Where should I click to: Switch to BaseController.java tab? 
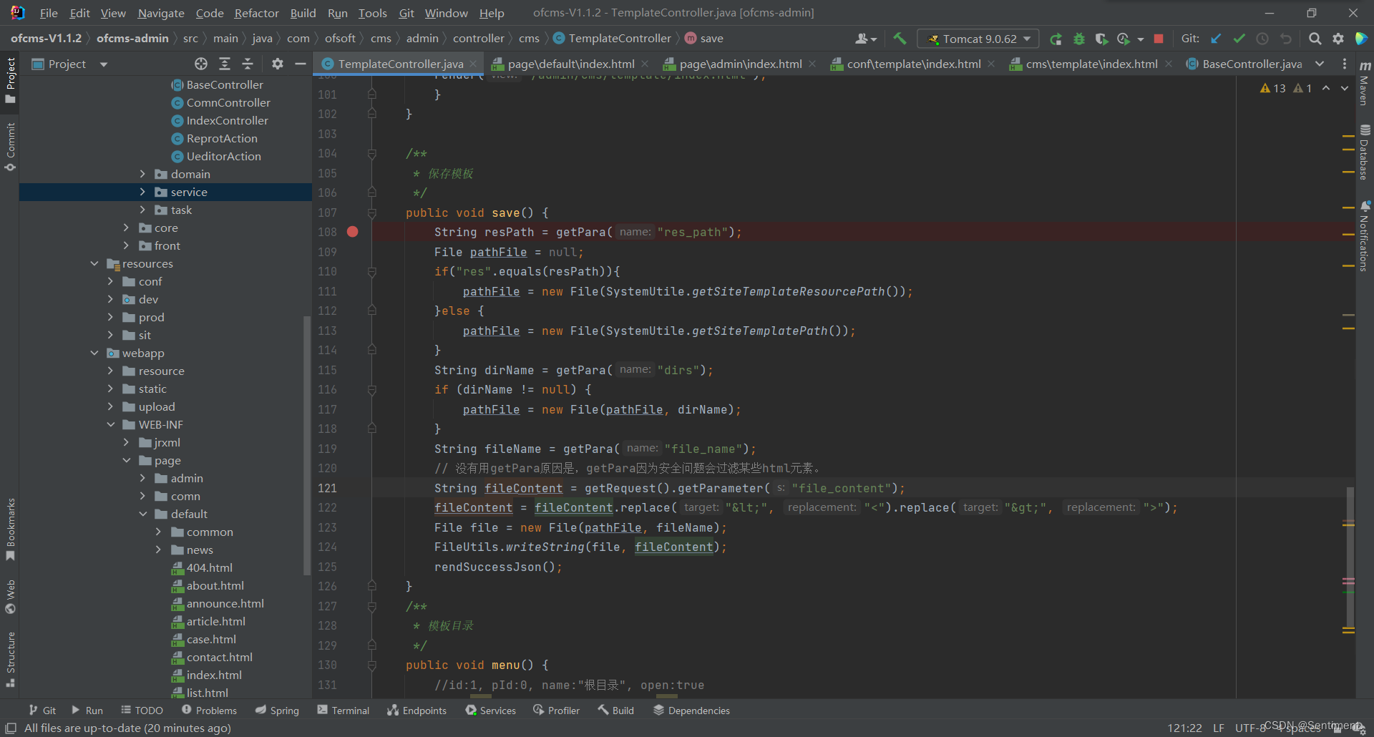click(1245, 64)
